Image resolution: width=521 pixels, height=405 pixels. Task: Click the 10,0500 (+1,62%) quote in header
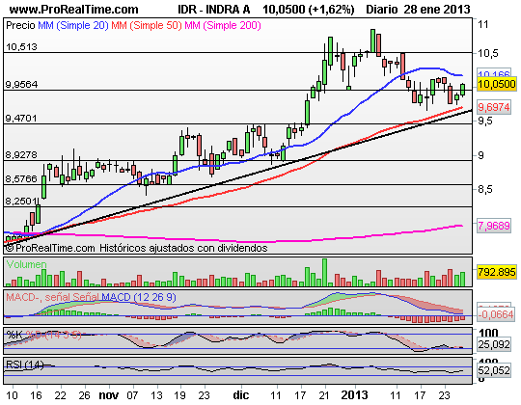[x=309, y=9]
